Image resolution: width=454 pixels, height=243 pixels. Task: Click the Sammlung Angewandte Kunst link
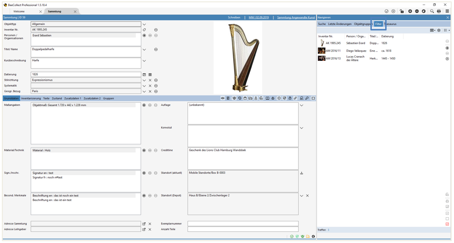tap(296, 18)
